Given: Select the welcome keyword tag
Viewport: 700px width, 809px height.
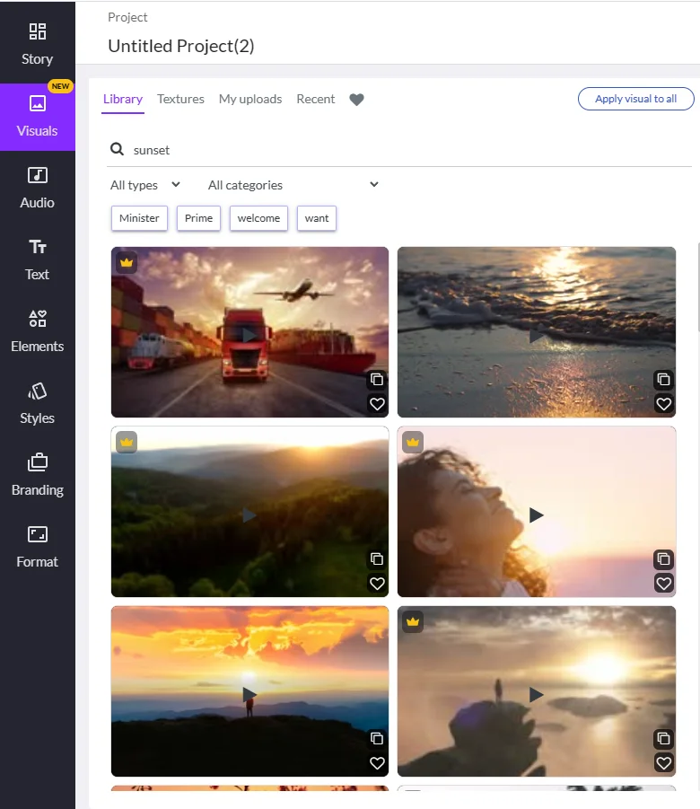Looking at the screenshot, I should click(258, 218).
